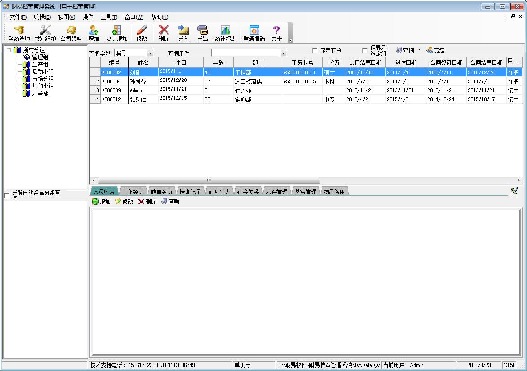527x371 pixels.
Task: Open the 窗口 menu
Action: click(x=134, y=17)
